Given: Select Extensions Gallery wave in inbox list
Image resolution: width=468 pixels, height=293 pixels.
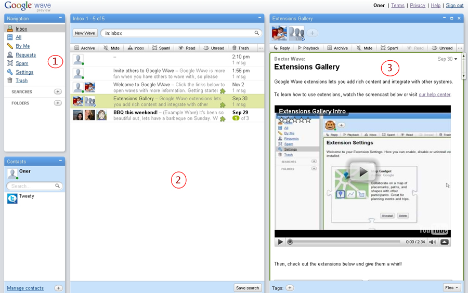Looking at the screenshot, I should (167, 101).
